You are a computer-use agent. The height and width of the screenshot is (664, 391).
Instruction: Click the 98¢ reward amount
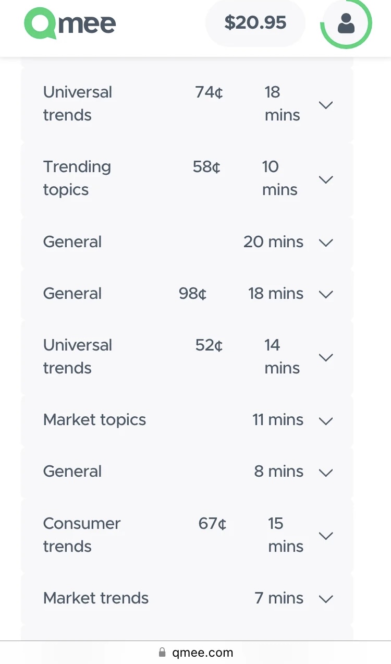[x=193, y=293]
